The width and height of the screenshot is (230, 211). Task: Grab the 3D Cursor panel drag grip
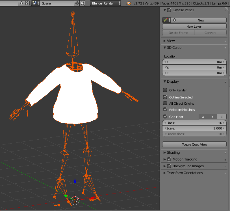coord(224,48)
